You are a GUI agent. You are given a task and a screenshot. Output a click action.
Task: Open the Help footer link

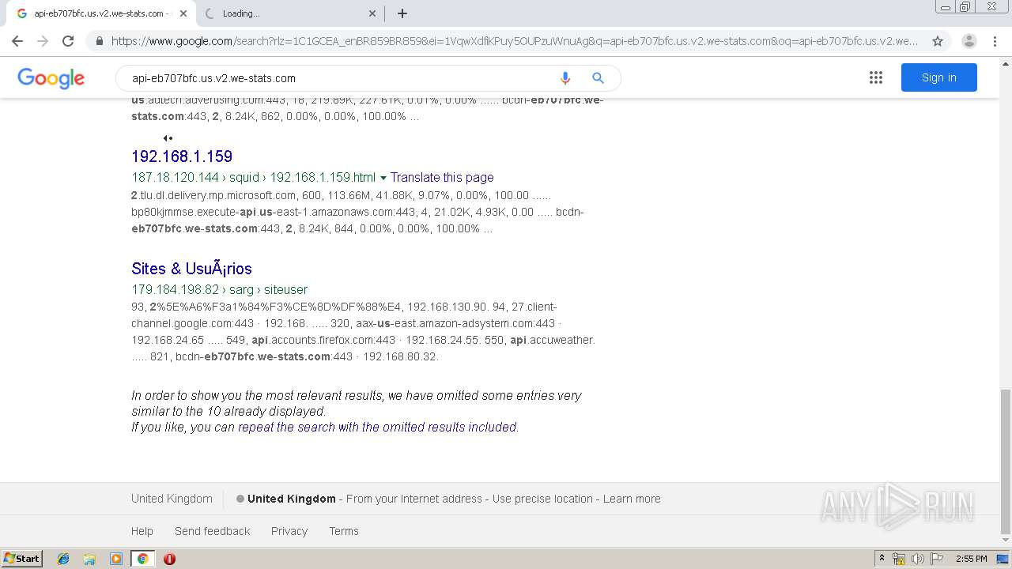pos(142,531)
